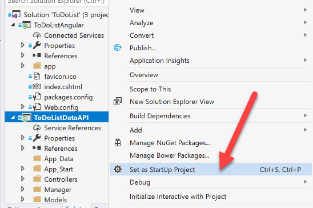The height and width of the screenshot is (208, 313).
Task: Select the Models folder
Action: click(x=55, y=199)
